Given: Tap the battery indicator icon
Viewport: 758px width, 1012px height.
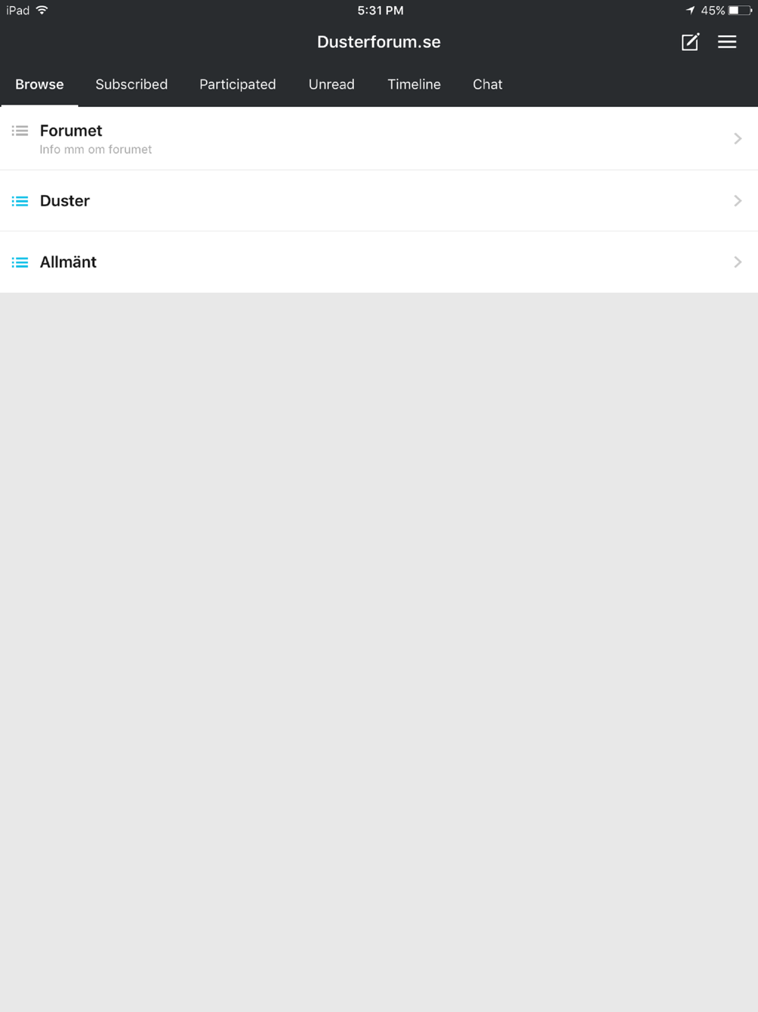Looking at the screenshot, I should click(x=740, y=10).
